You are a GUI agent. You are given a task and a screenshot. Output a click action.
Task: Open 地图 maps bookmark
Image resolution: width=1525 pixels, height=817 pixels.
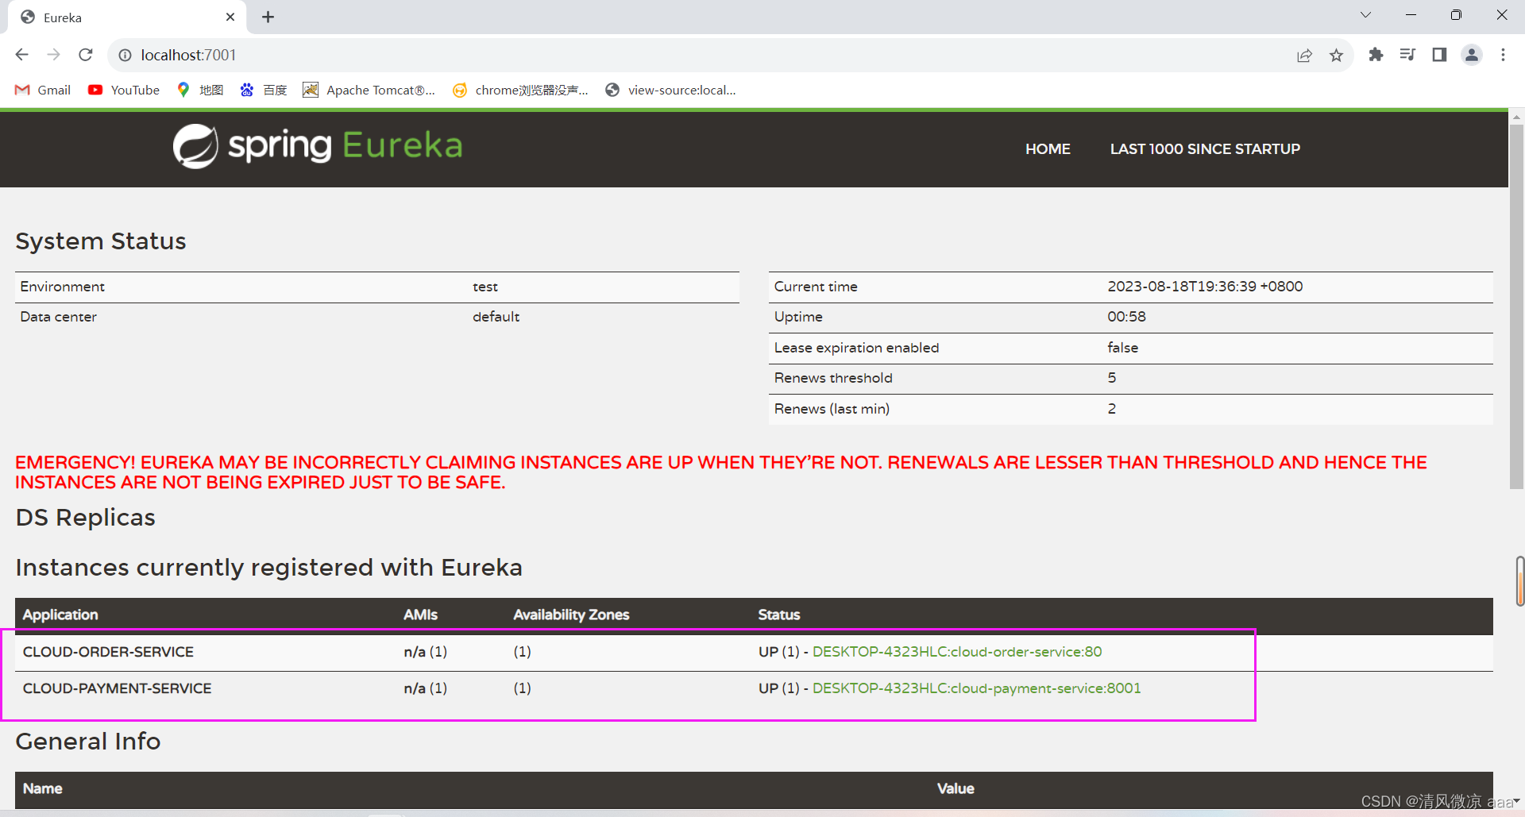coord(200,90)
